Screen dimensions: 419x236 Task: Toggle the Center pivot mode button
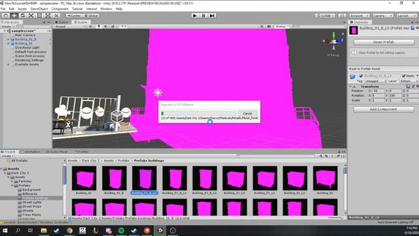(74, 16)
